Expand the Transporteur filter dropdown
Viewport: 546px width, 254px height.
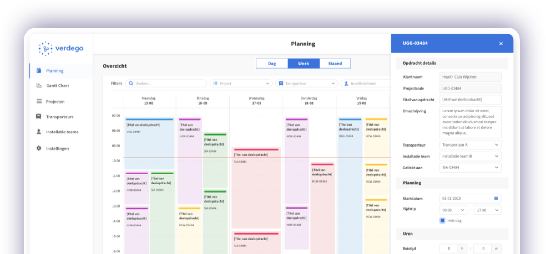(306, 83)
